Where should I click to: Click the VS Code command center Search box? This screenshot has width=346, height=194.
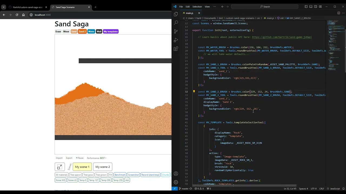pos(265,6)
